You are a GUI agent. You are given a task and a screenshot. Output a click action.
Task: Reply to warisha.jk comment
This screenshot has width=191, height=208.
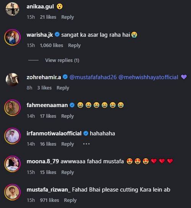(74, 45)
